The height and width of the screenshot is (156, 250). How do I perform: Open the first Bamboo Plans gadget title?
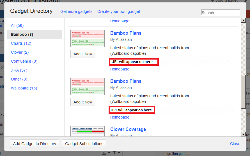[x=126, y=33]
